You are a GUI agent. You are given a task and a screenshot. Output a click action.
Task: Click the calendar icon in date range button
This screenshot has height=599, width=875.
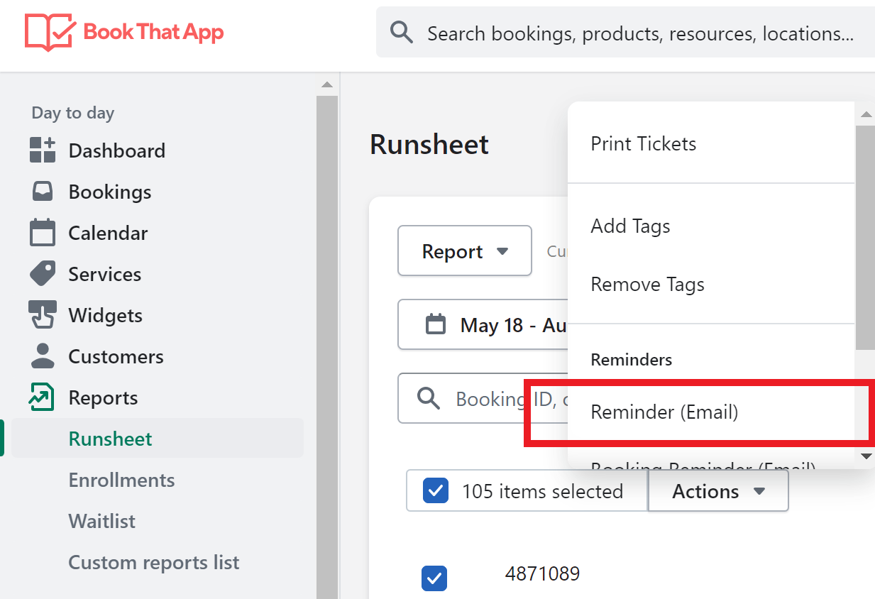(x=435, y=324)
